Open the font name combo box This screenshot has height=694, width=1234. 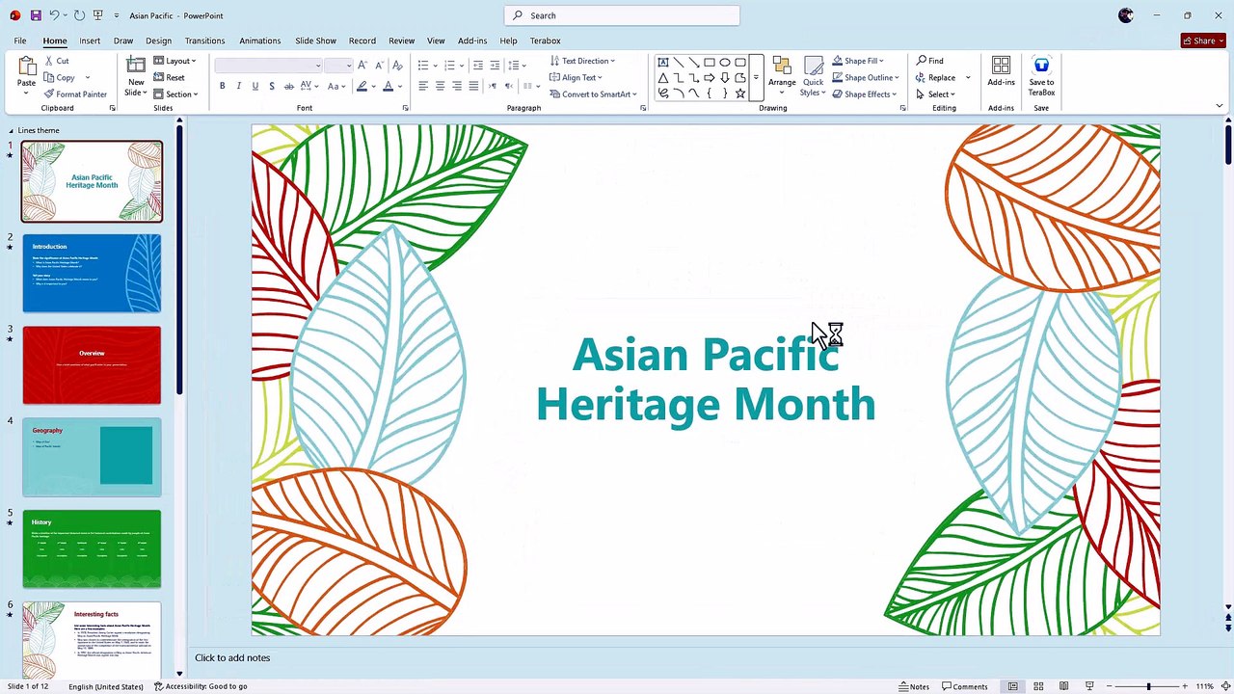[x=268, y=66]
